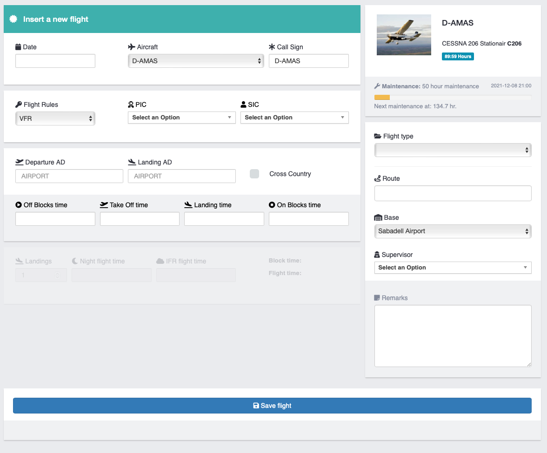The image size is (547, 453).
Task: Click the hangar icon beside Base
Action: (378, 217)
